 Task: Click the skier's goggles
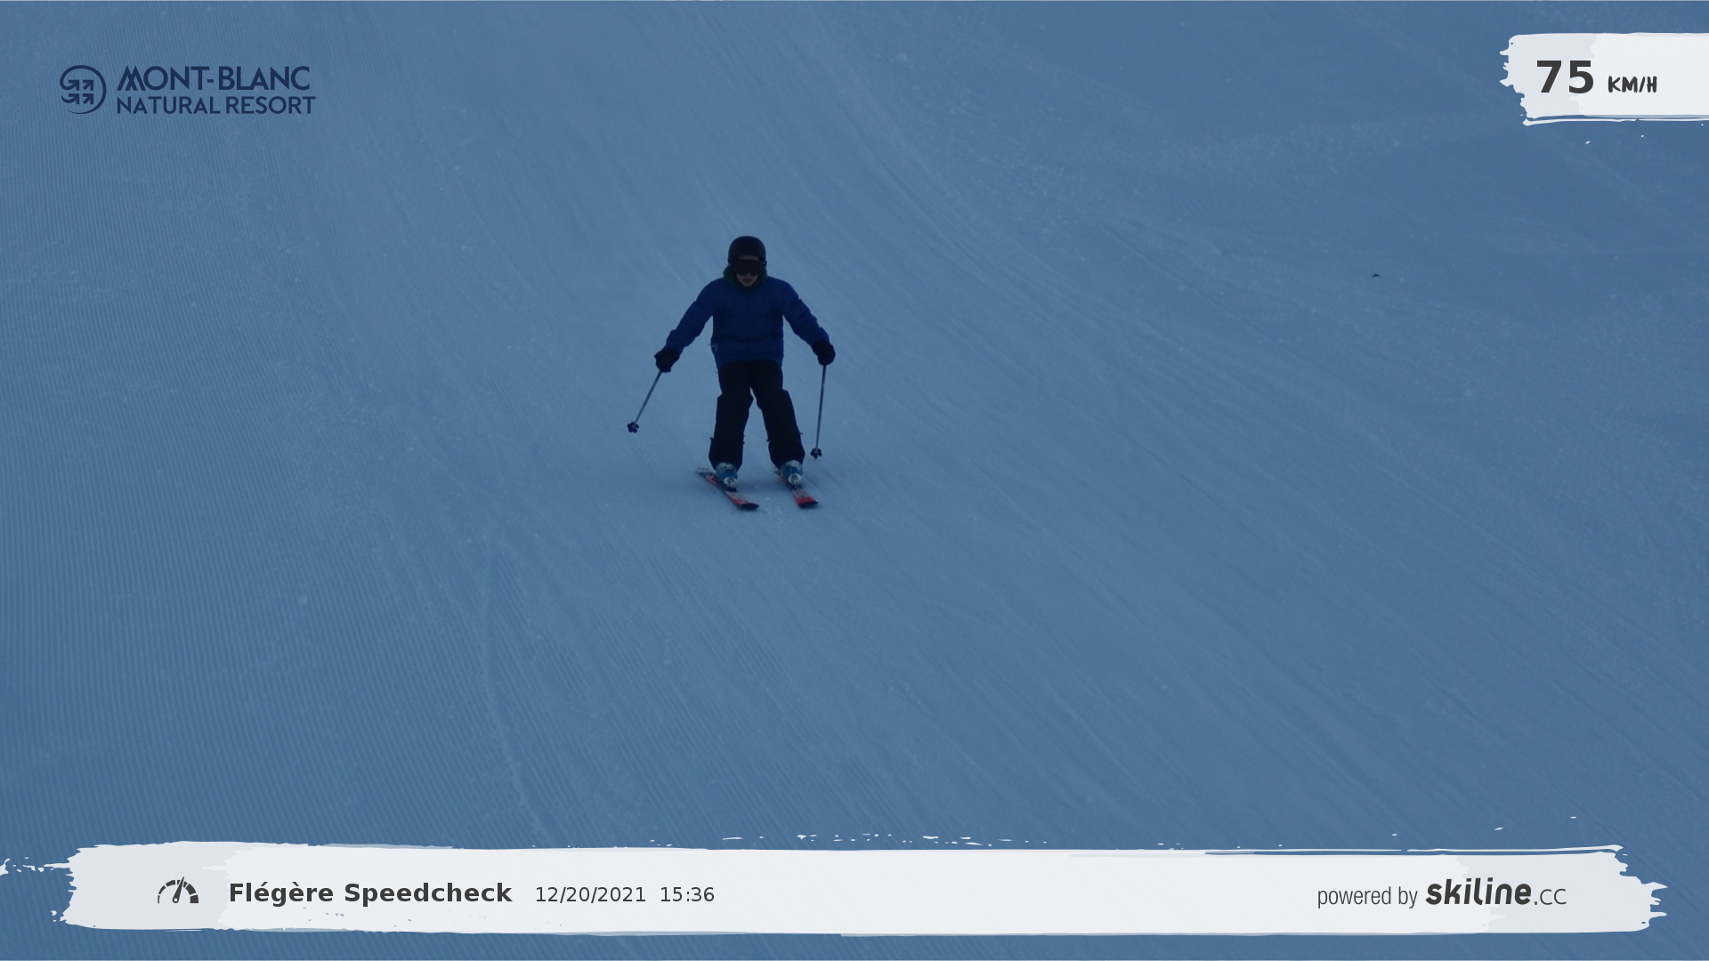coord(747,267)
